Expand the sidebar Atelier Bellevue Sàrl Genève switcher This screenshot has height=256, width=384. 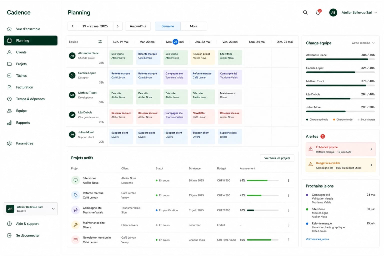pos(30,209)
